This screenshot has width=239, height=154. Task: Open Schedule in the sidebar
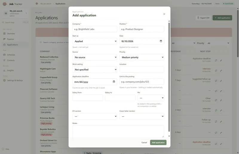tap(16, 55)
